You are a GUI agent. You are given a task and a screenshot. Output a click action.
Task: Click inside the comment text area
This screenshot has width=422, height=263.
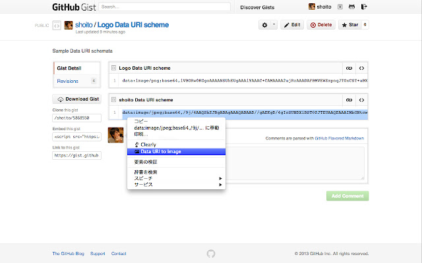(295, 164)
